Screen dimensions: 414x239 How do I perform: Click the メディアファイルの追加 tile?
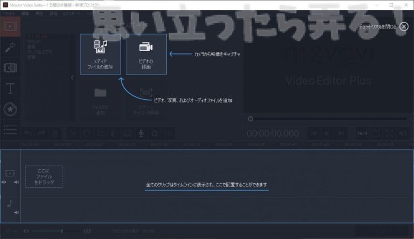point(100,54)
